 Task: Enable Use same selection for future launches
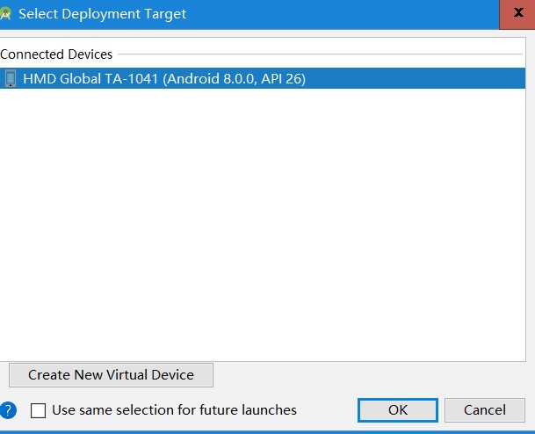[38, 410]
